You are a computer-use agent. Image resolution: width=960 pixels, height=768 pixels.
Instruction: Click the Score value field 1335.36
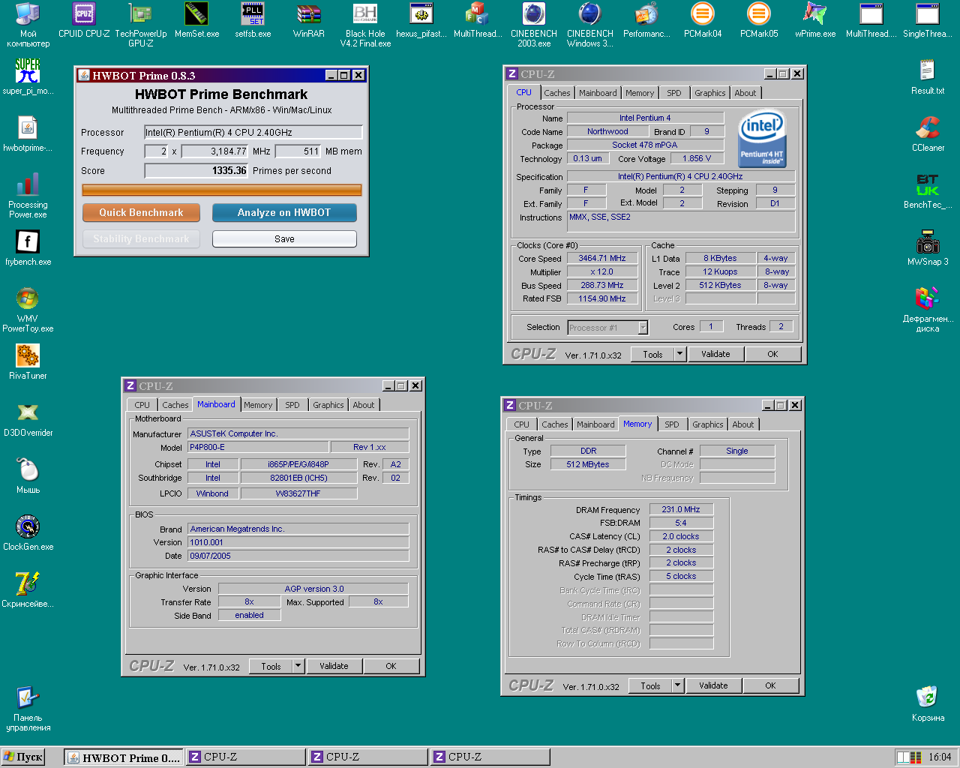coord(196,170)
